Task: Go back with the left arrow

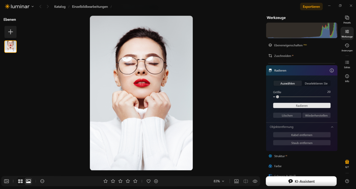Action: click(x=41, y=7)
